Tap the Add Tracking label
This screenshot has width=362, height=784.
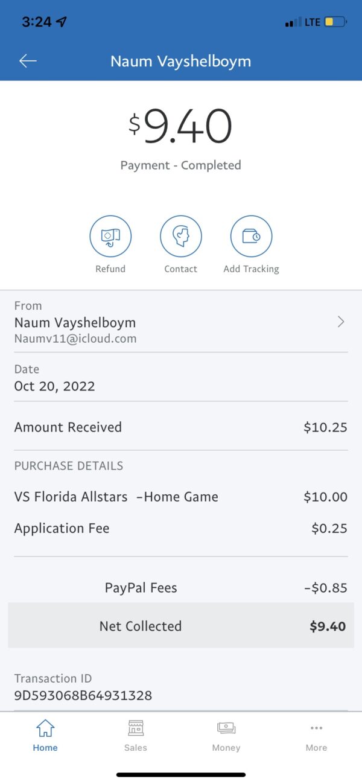click(251, 269)
